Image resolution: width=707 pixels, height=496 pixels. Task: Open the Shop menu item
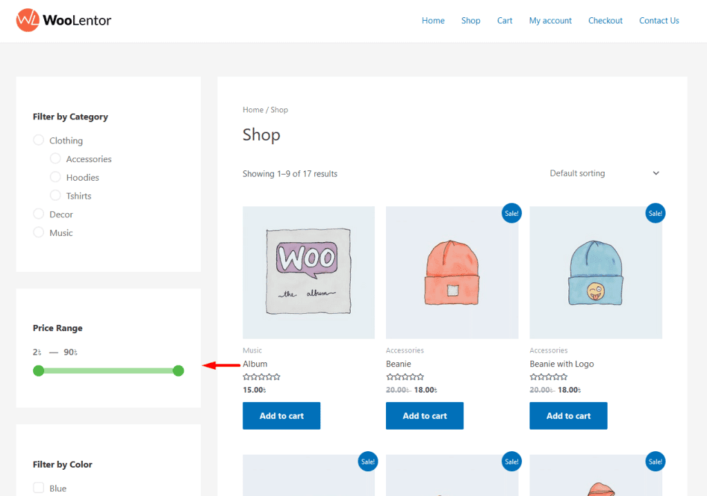coord(471,21)
